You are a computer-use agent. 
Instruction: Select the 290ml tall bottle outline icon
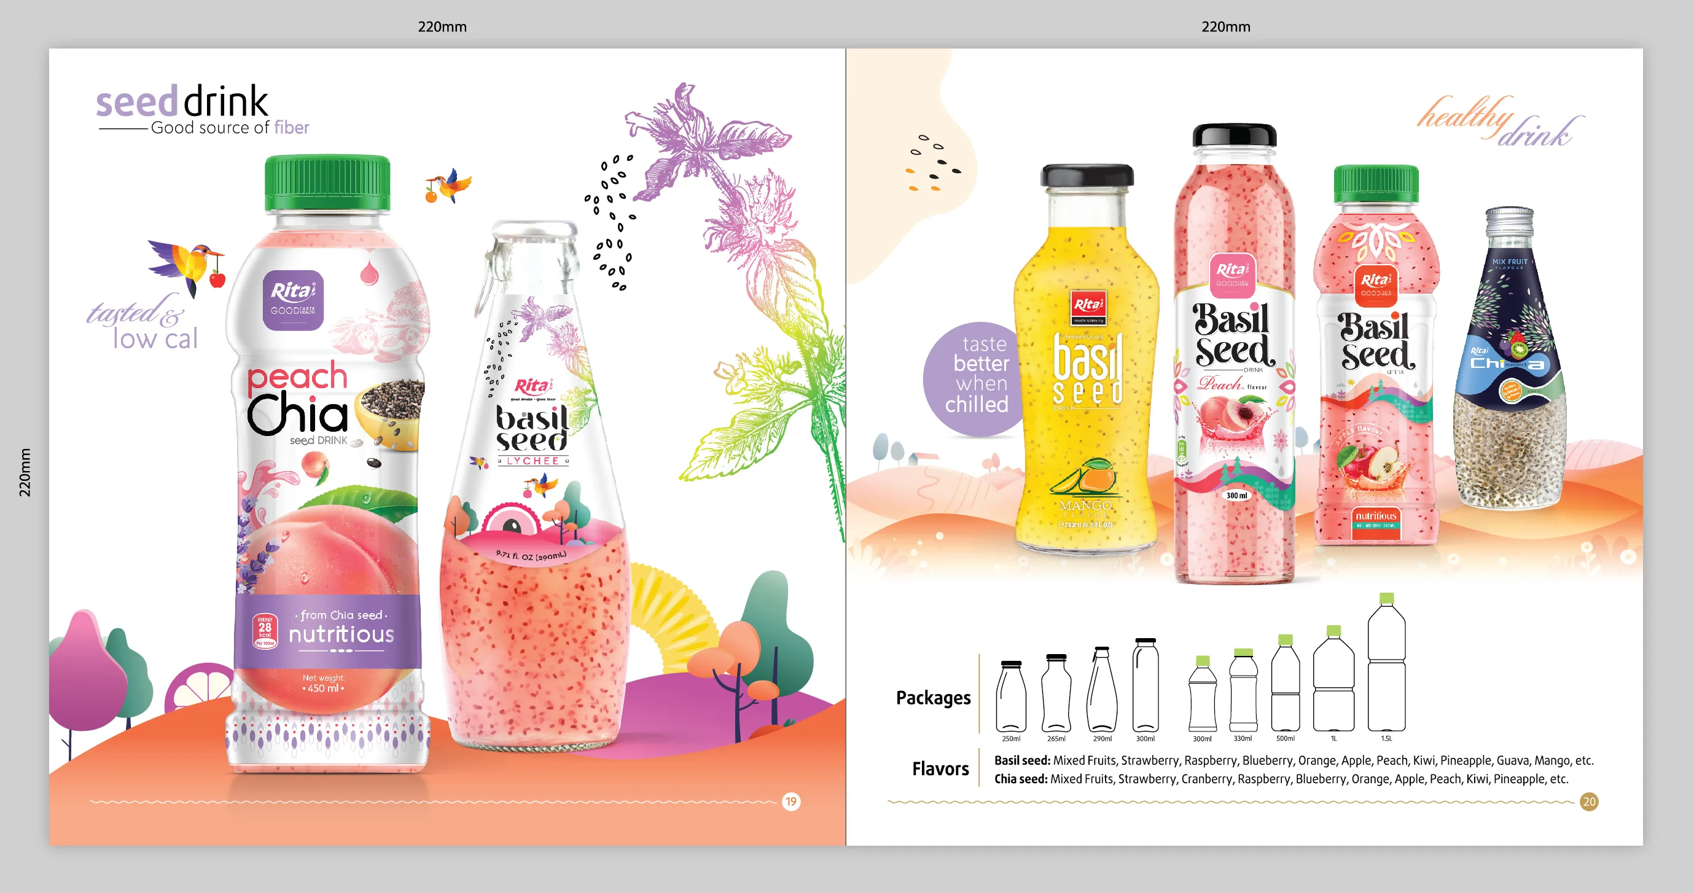(x=1101, y=690)
